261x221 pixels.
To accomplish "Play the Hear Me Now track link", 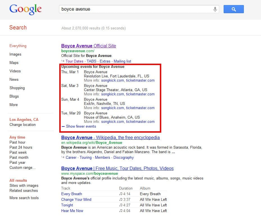I will (72, 211).
